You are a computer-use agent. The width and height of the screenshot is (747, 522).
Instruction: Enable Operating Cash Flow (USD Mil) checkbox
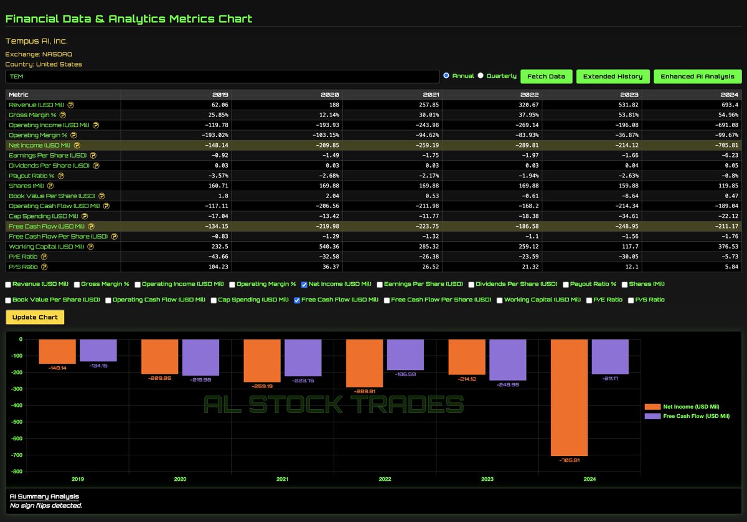tap(108, 300)
